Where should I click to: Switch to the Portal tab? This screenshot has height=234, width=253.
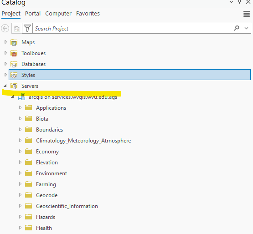[x=33, y=14]
